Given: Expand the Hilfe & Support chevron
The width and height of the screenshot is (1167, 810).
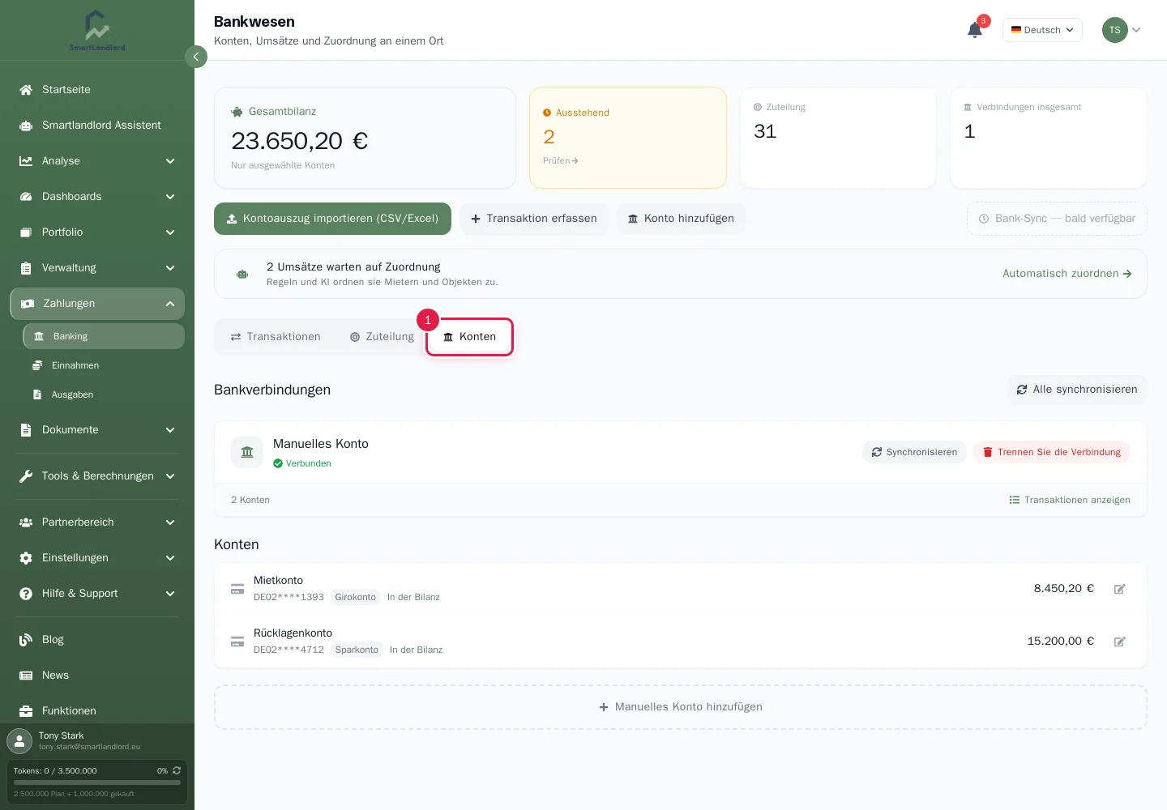Looking at the screenshot, I should click(170, 594).
